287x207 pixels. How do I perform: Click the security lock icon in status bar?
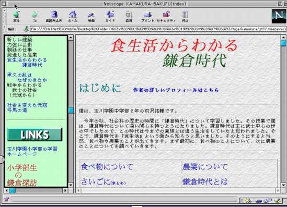click(x=7, y=199)
